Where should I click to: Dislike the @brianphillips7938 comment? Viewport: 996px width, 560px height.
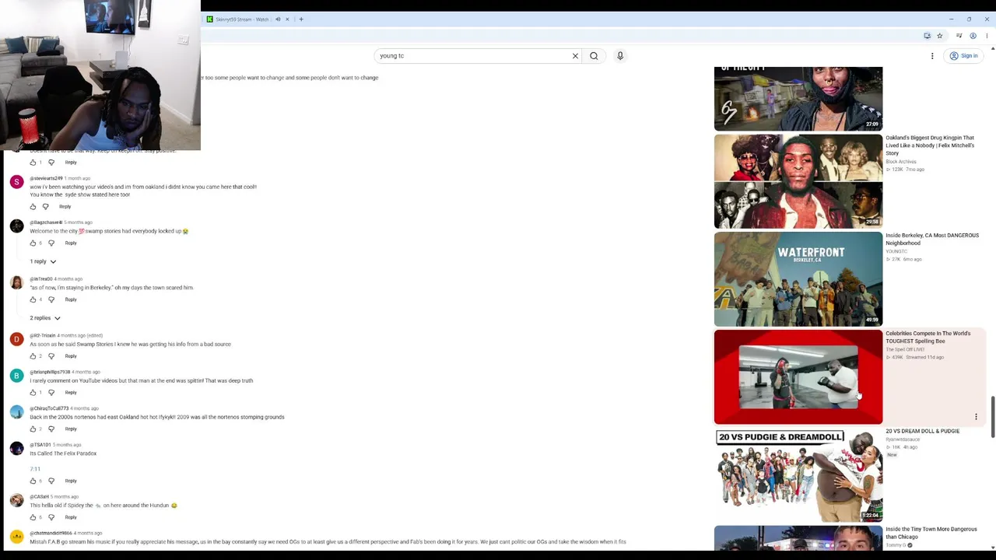coord(51,393)
